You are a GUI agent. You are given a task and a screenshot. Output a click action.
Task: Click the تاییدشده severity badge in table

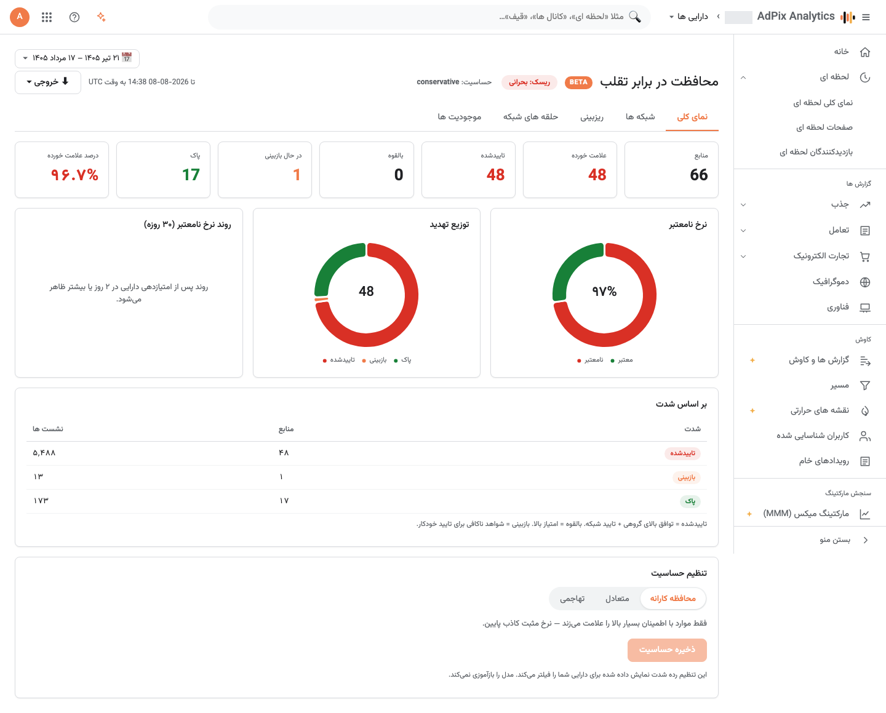(x=682, y=453)
